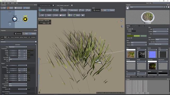This screenshot has height=95, width=170.
Task: Click the Wind scene button
Action: click(x=82, y=10)
